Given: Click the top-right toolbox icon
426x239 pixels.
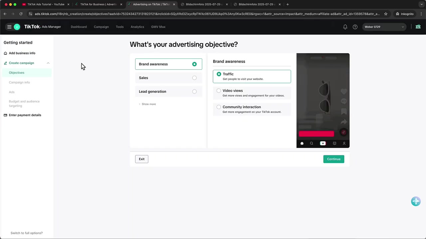Looking at the screenshot, I should click(418, 27).
